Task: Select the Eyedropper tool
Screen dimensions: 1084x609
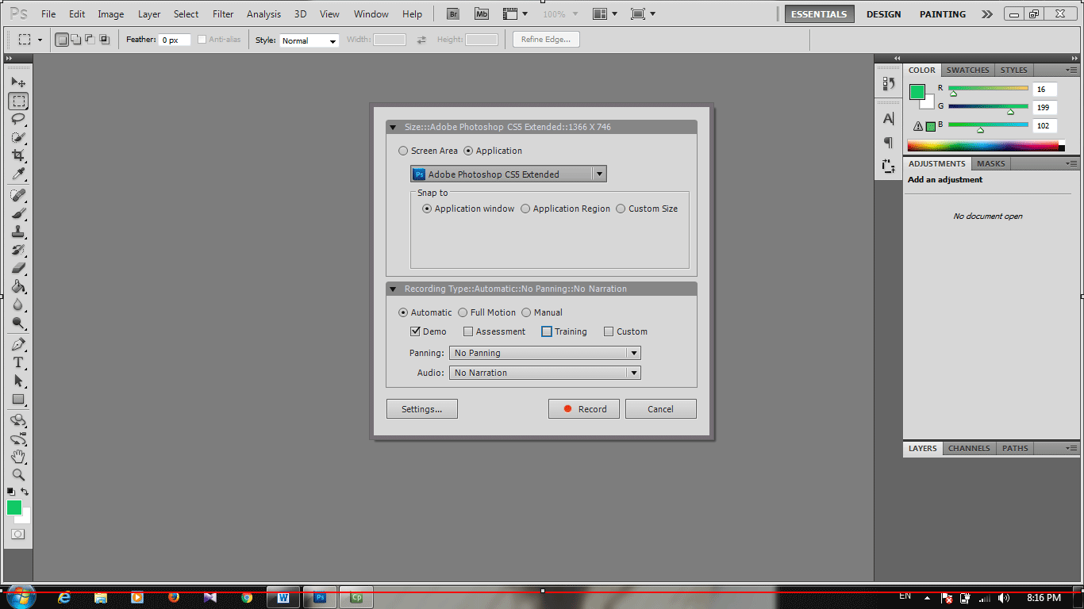Action: [x=18, y=174]
